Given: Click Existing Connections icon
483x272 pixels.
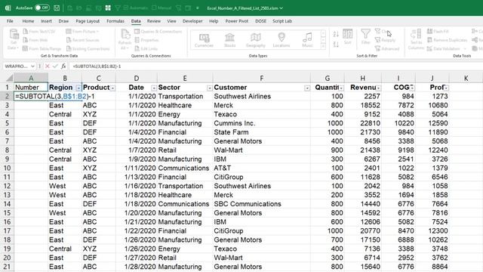Looking at the screenshot, I should coord(69,48).
